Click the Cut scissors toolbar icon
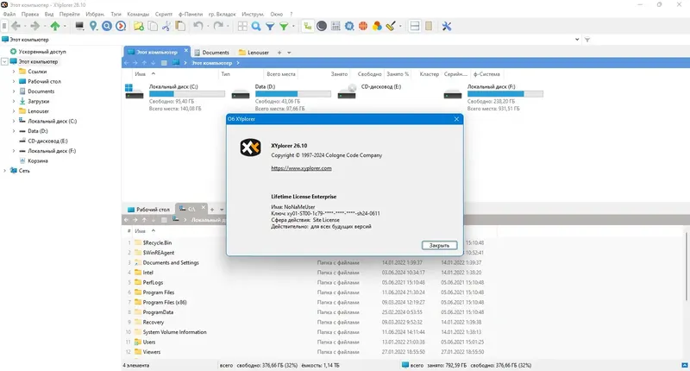The width and height of the screenshot is (690, 371). (x=166, y=27)
